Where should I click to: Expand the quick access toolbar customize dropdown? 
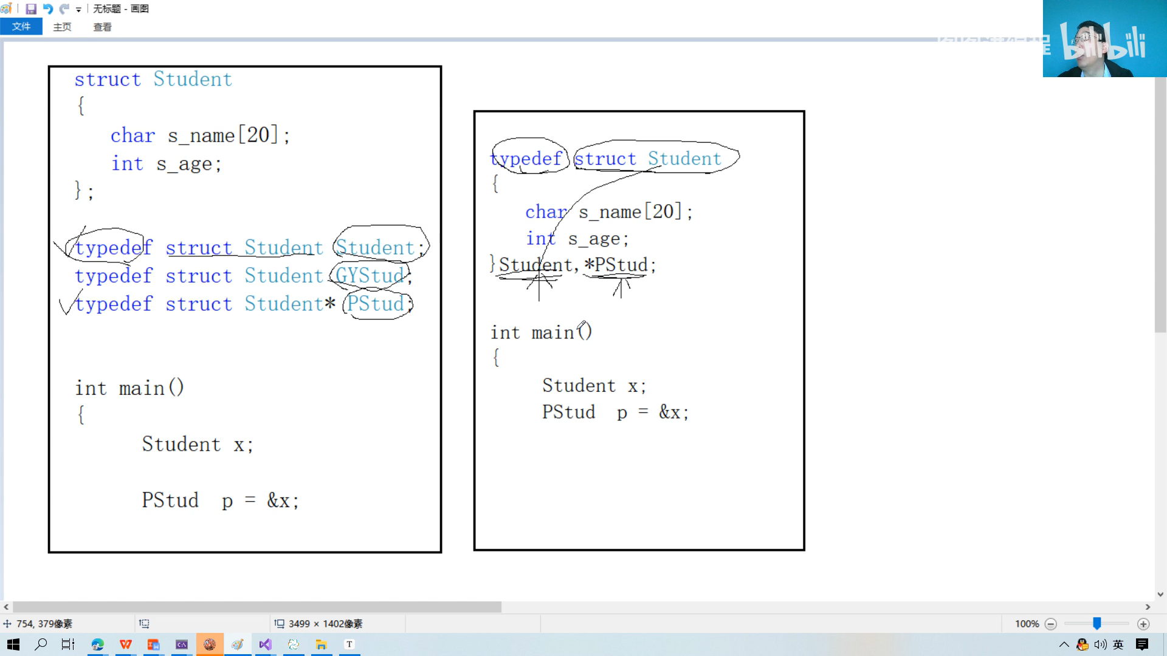(x=78, y=9)
